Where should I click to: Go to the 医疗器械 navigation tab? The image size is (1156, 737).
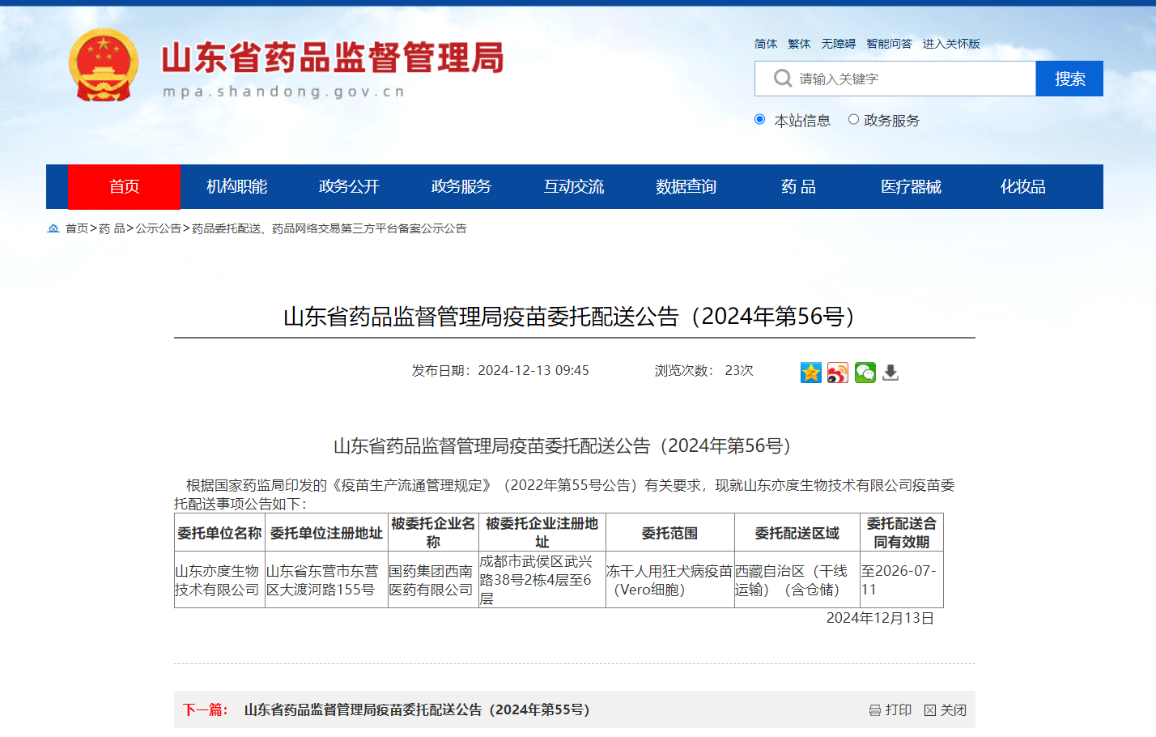(x=911, y=187)
